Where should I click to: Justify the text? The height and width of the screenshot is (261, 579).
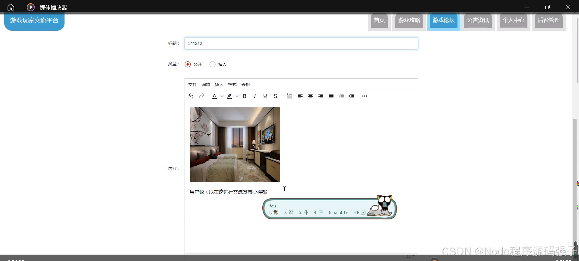coord(331,96)
